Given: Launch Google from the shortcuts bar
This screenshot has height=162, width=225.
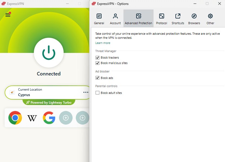Looking at the screenshot, I should click(49, 118).
